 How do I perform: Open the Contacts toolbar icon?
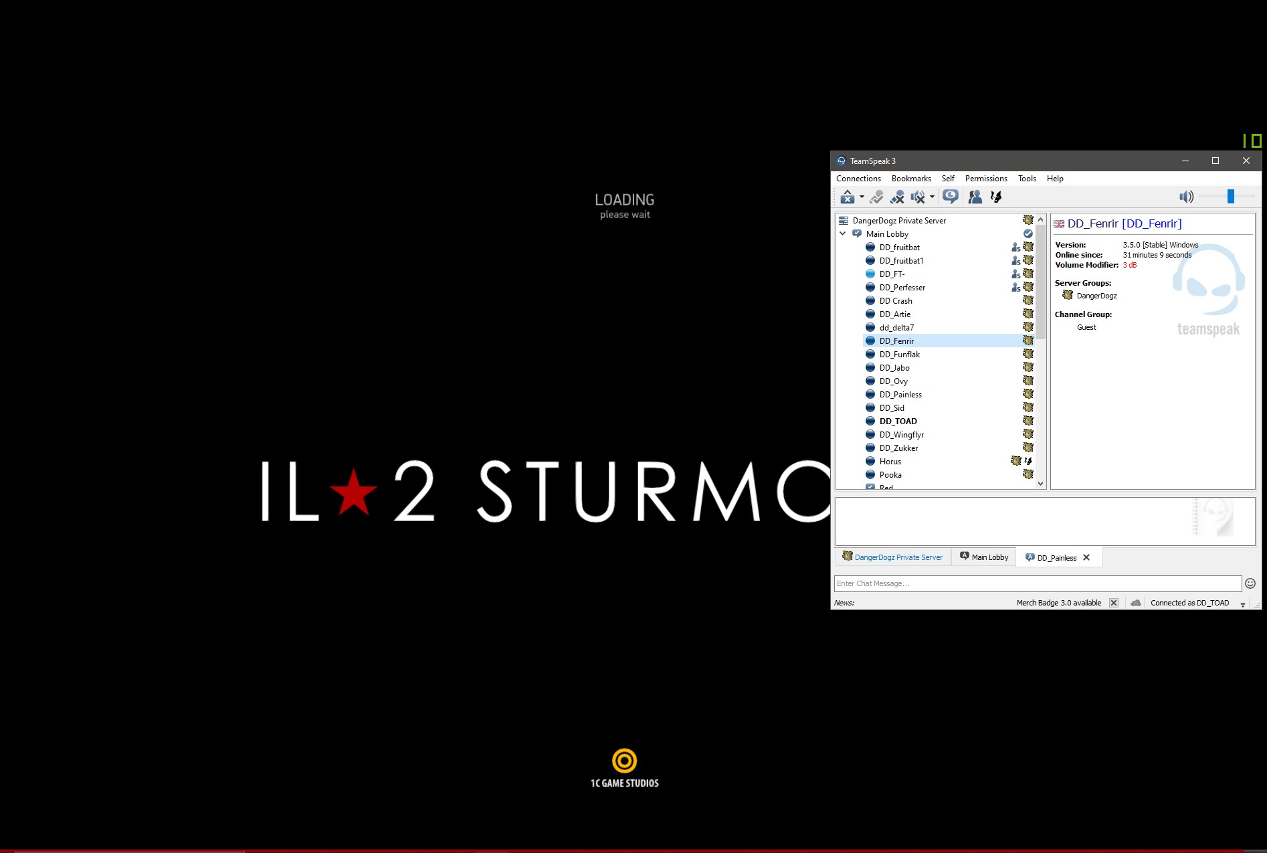click(975, 197)
